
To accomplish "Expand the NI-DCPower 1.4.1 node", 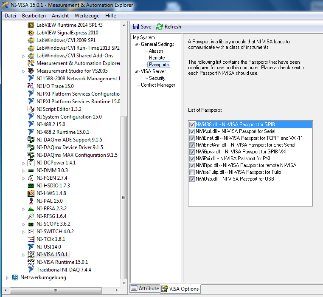I will tap(23, 163).
